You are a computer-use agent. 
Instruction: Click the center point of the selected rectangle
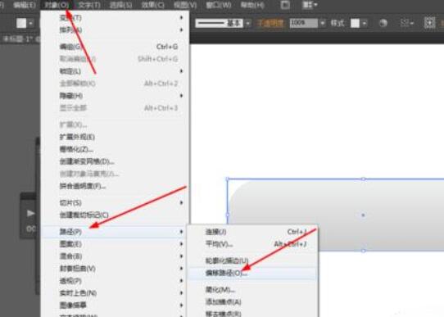coord(363,215)
